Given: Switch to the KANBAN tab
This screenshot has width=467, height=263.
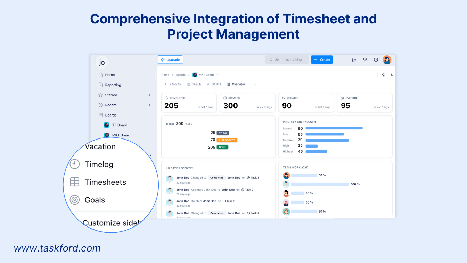Looking at the screenshot, I should (x=173, y=84).
